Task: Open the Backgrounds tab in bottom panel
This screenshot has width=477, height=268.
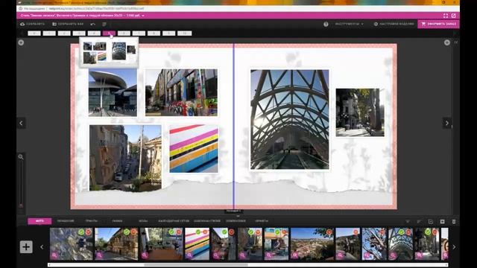Action: [x=143, y=221]
